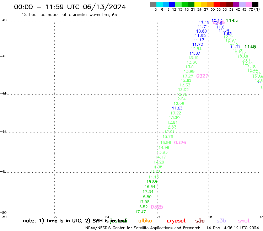Click the dark blue swatch in the color scale

pyautogui.click(x=172, y=4)
